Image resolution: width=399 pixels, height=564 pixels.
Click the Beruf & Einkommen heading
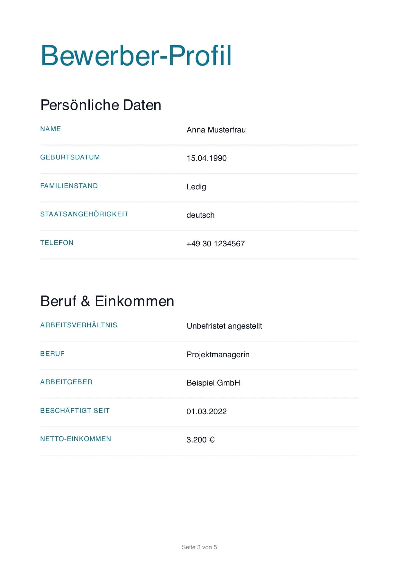click(x=107, y=301)
